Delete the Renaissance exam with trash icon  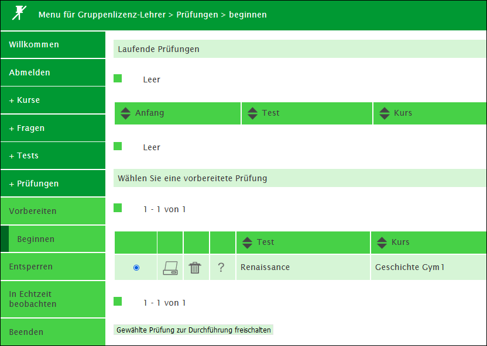pyautogui.click(x=195, y=268)
